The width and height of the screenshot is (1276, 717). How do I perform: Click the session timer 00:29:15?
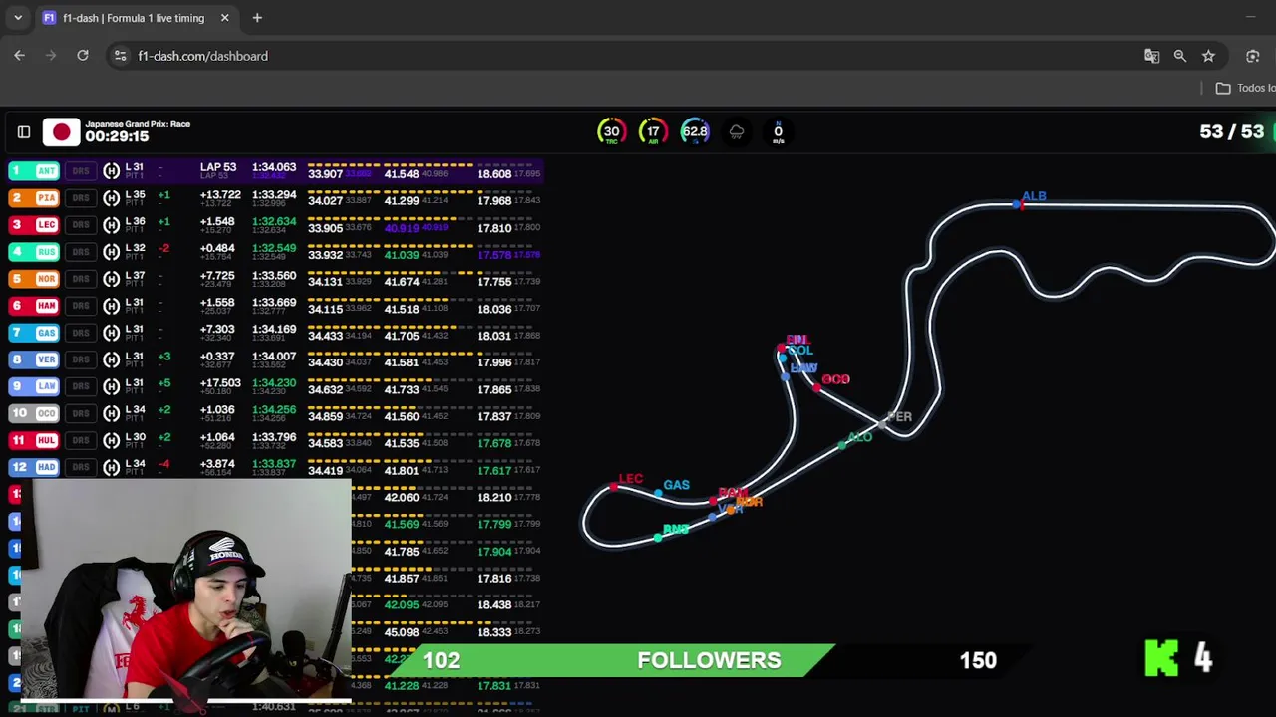point(117,137)
